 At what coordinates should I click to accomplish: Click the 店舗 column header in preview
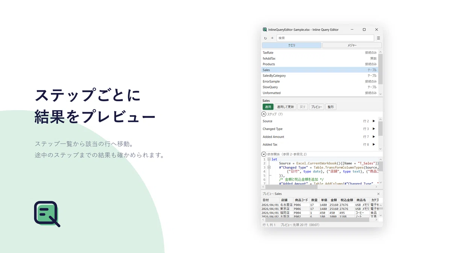click(x=286, y=200)
